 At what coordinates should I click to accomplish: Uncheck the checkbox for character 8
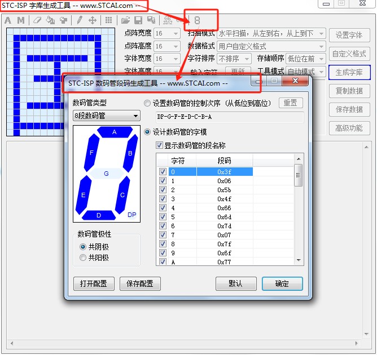pyautogui.click(x=163, y=244)
